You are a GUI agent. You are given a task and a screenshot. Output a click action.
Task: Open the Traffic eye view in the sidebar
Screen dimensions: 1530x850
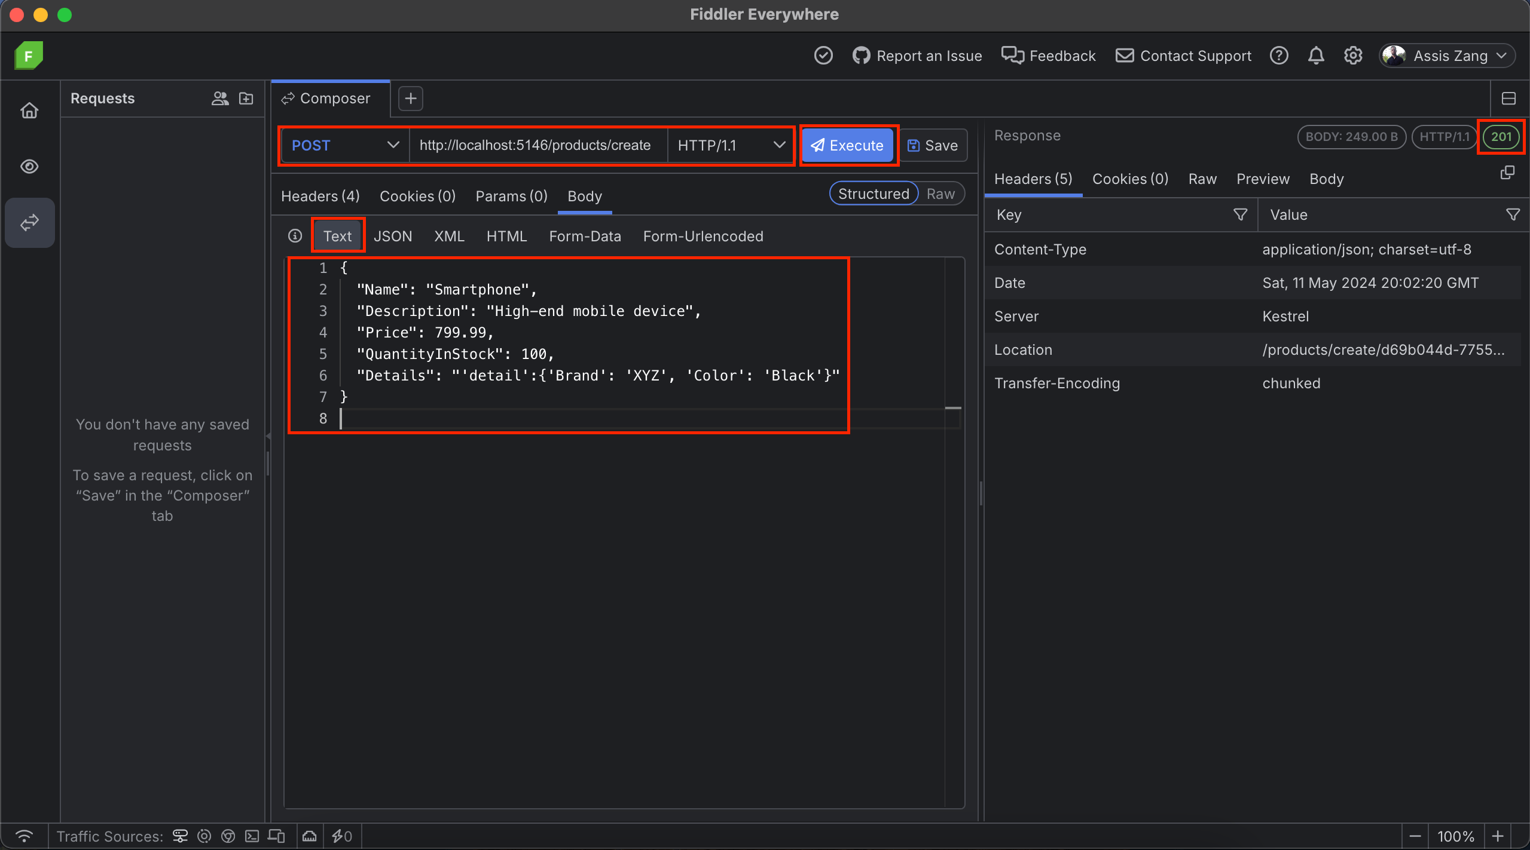(x=29, y=167)
